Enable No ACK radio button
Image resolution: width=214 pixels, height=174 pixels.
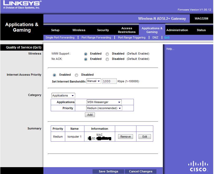point(85,59)
